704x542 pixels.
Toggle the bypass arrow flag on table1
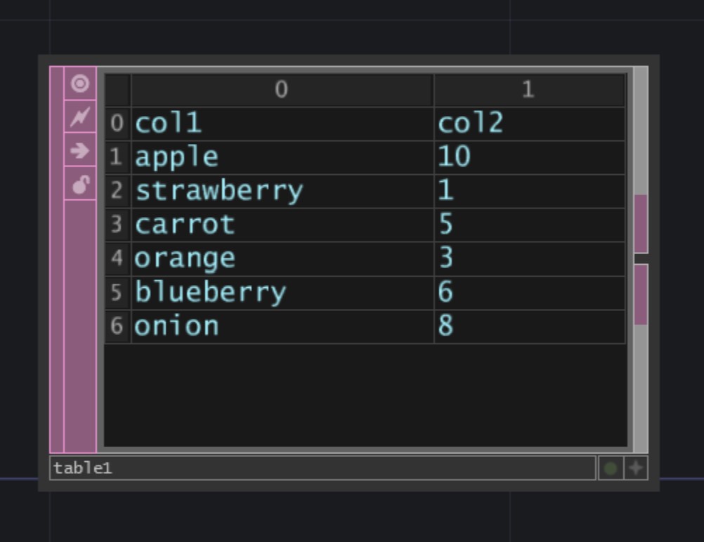(x=80, y=150)
